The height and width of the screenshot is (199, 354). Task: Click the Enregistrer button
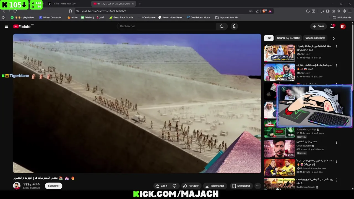click(241, 186)
